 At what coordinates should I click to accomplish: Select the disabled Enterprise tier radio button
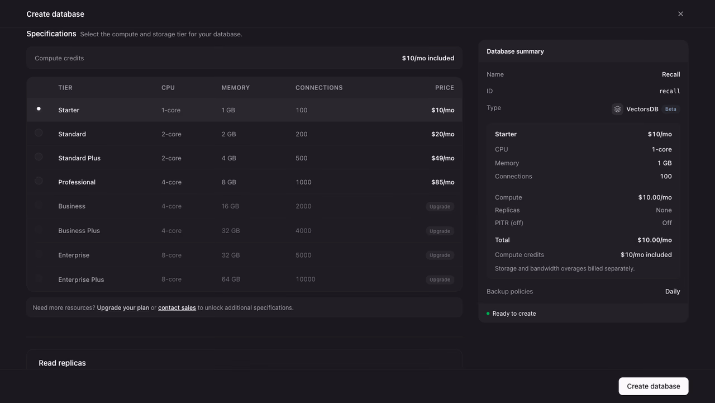coord(39,254)
